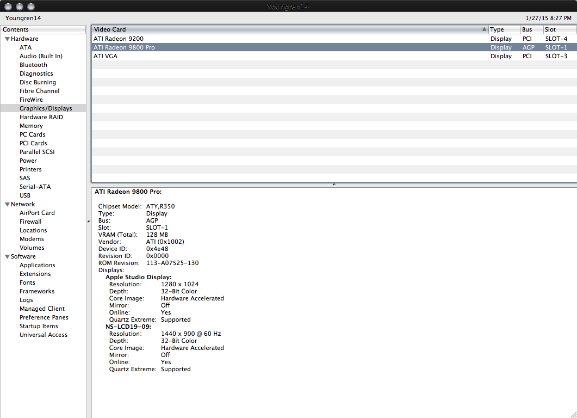Select ATA in the Hardware list
577x418 pixels.
point(26,47)
